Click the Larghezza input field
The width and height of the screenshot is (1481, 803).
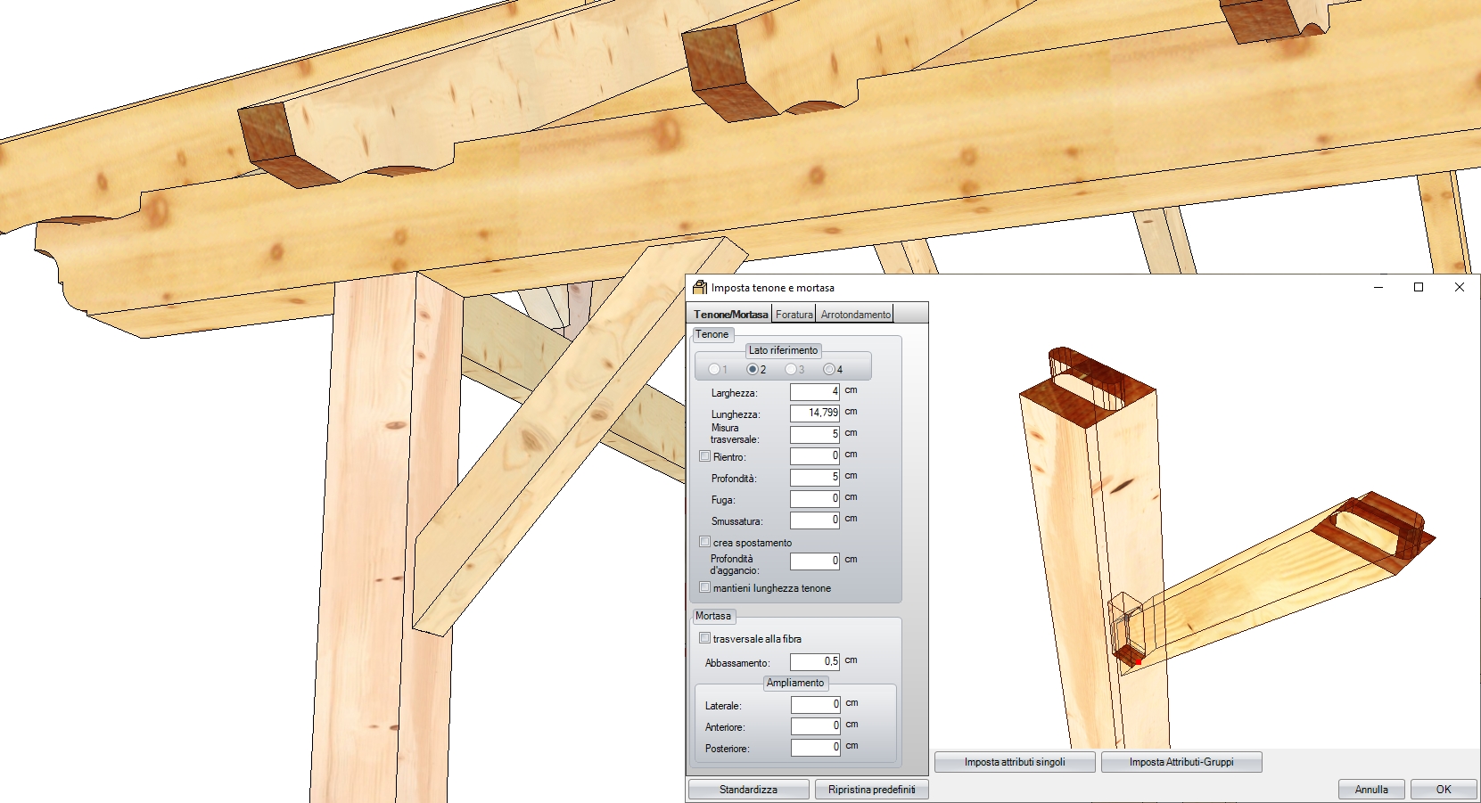(814, 392)
